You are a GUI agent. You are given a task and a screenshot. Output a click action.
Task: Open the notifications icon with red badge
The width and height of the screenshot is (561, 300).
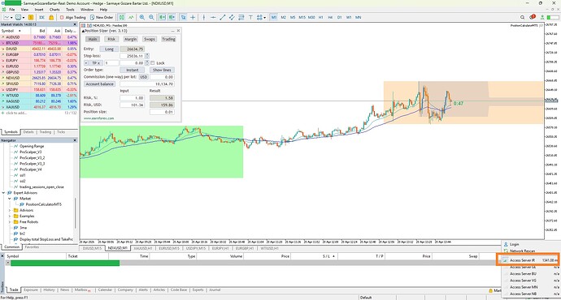point(532,17)
